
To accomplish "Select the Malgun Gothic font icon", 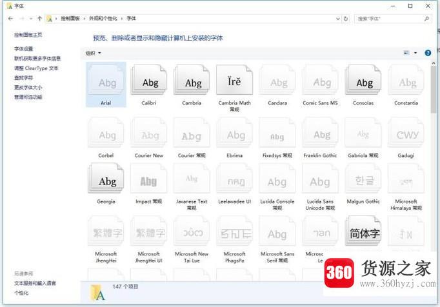I will point(363,179).
